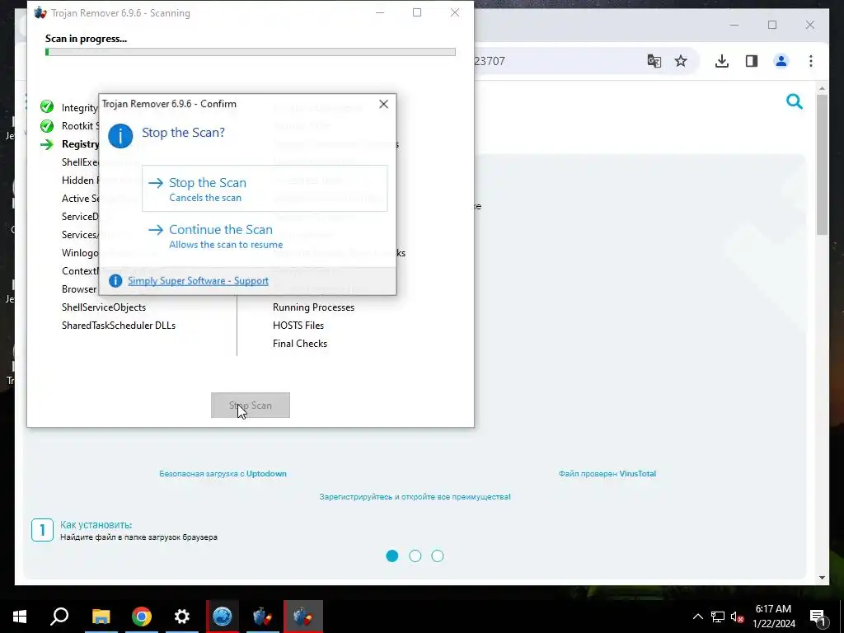844x633 pixels.
Task: Select the third carousel dot
Action: tap(438, 556)
